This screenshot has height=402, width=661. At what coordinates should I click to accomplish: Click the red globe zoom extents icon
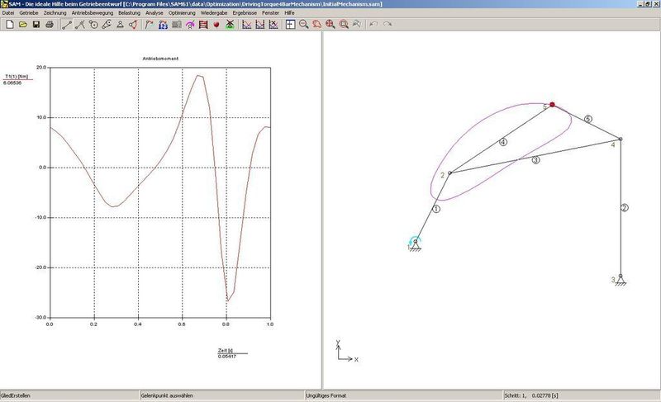click(330, 25)
